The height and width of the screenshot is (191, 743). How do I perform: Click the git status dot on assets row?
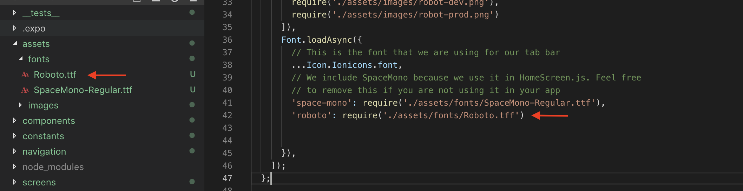(192, 43)
